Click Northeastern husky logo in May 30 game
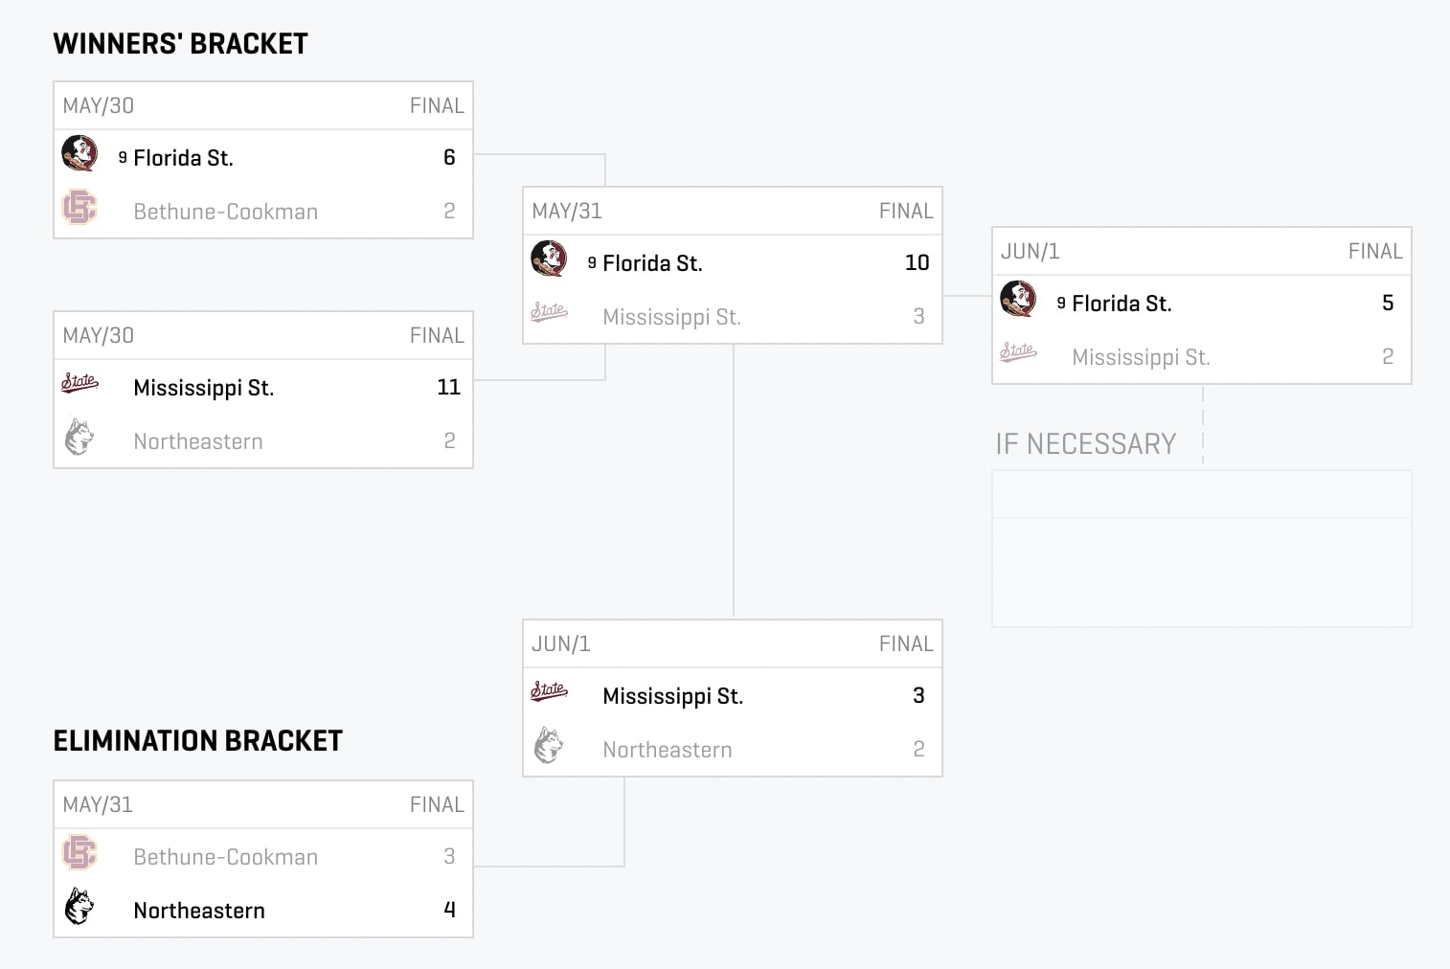This screenshot has width=1450, height=969. click(x=79, y=438)
